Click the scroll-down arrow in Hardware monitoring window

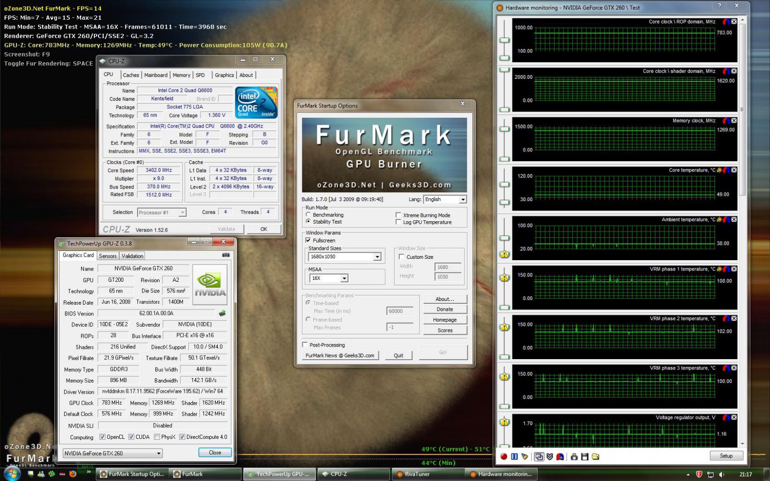click(x=742, y=443)
